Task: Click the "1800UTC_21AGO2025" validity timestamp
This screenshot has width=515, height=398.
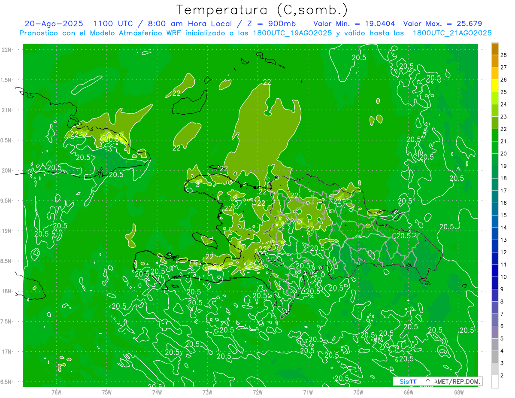Action: point(452,33)
